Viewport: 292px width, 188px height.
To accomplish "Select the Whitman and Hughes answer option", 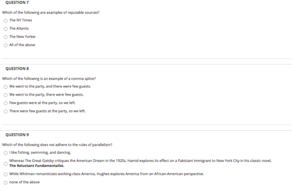I will tap(5, 174).
